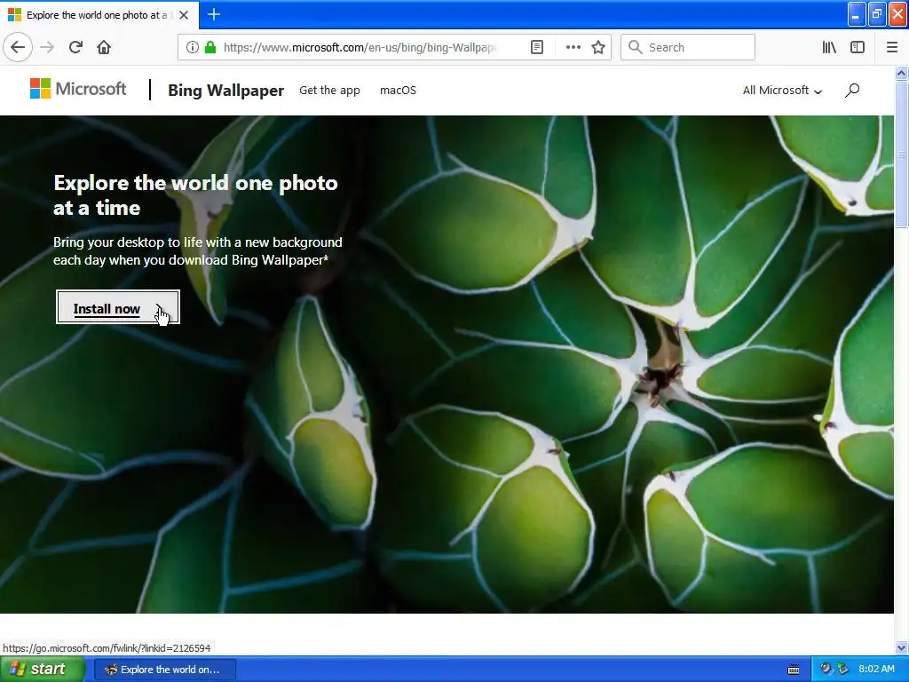The width and height of the screenshot is (909, 682).
Task: Open the Get the app menu item
Action: (x=329, y=90)
